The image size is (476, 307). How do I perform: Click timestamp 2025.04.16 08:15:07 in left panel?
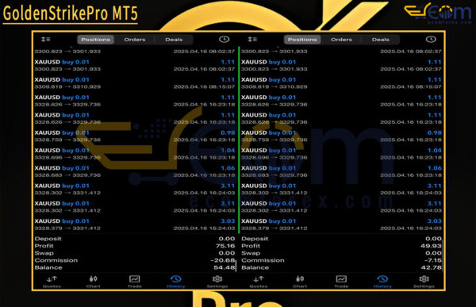(x=205, y=86)
